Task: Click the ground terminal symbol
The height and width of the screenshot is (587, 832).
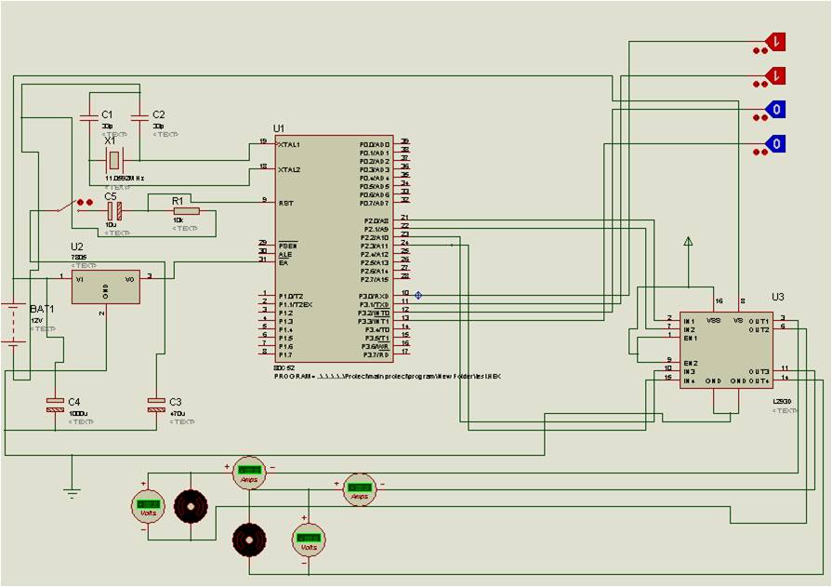Action: point(72,493)
